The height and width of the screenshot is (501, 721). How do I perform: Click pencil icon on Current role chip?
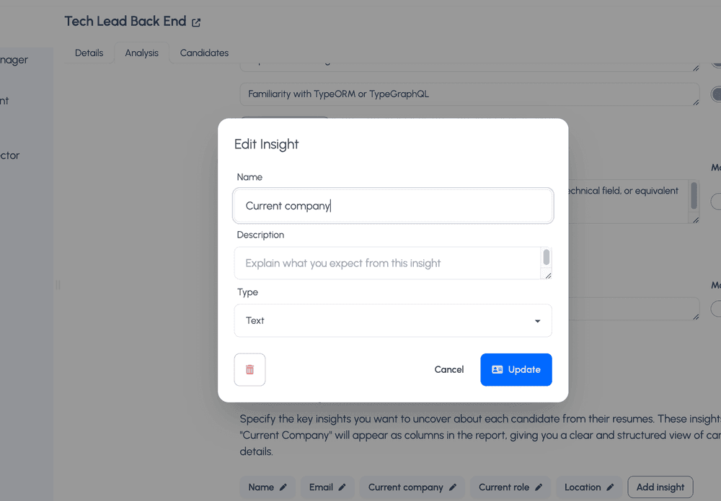(539, 487)
